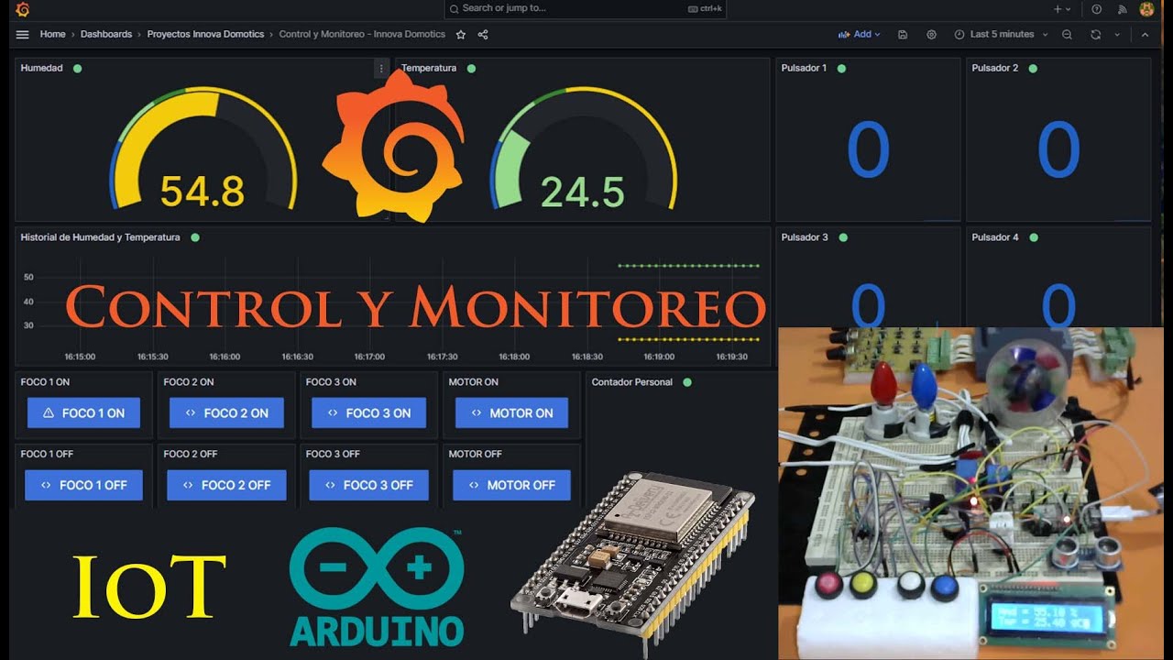
Task: Click the FOCO 3 ON button
Action: pos(368,413)
